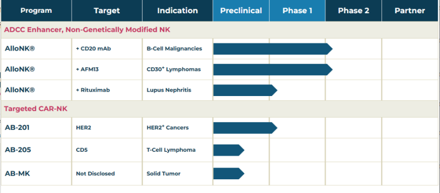440x193 pixels.
Task: Click the Program column header
Action: (36, 11)
